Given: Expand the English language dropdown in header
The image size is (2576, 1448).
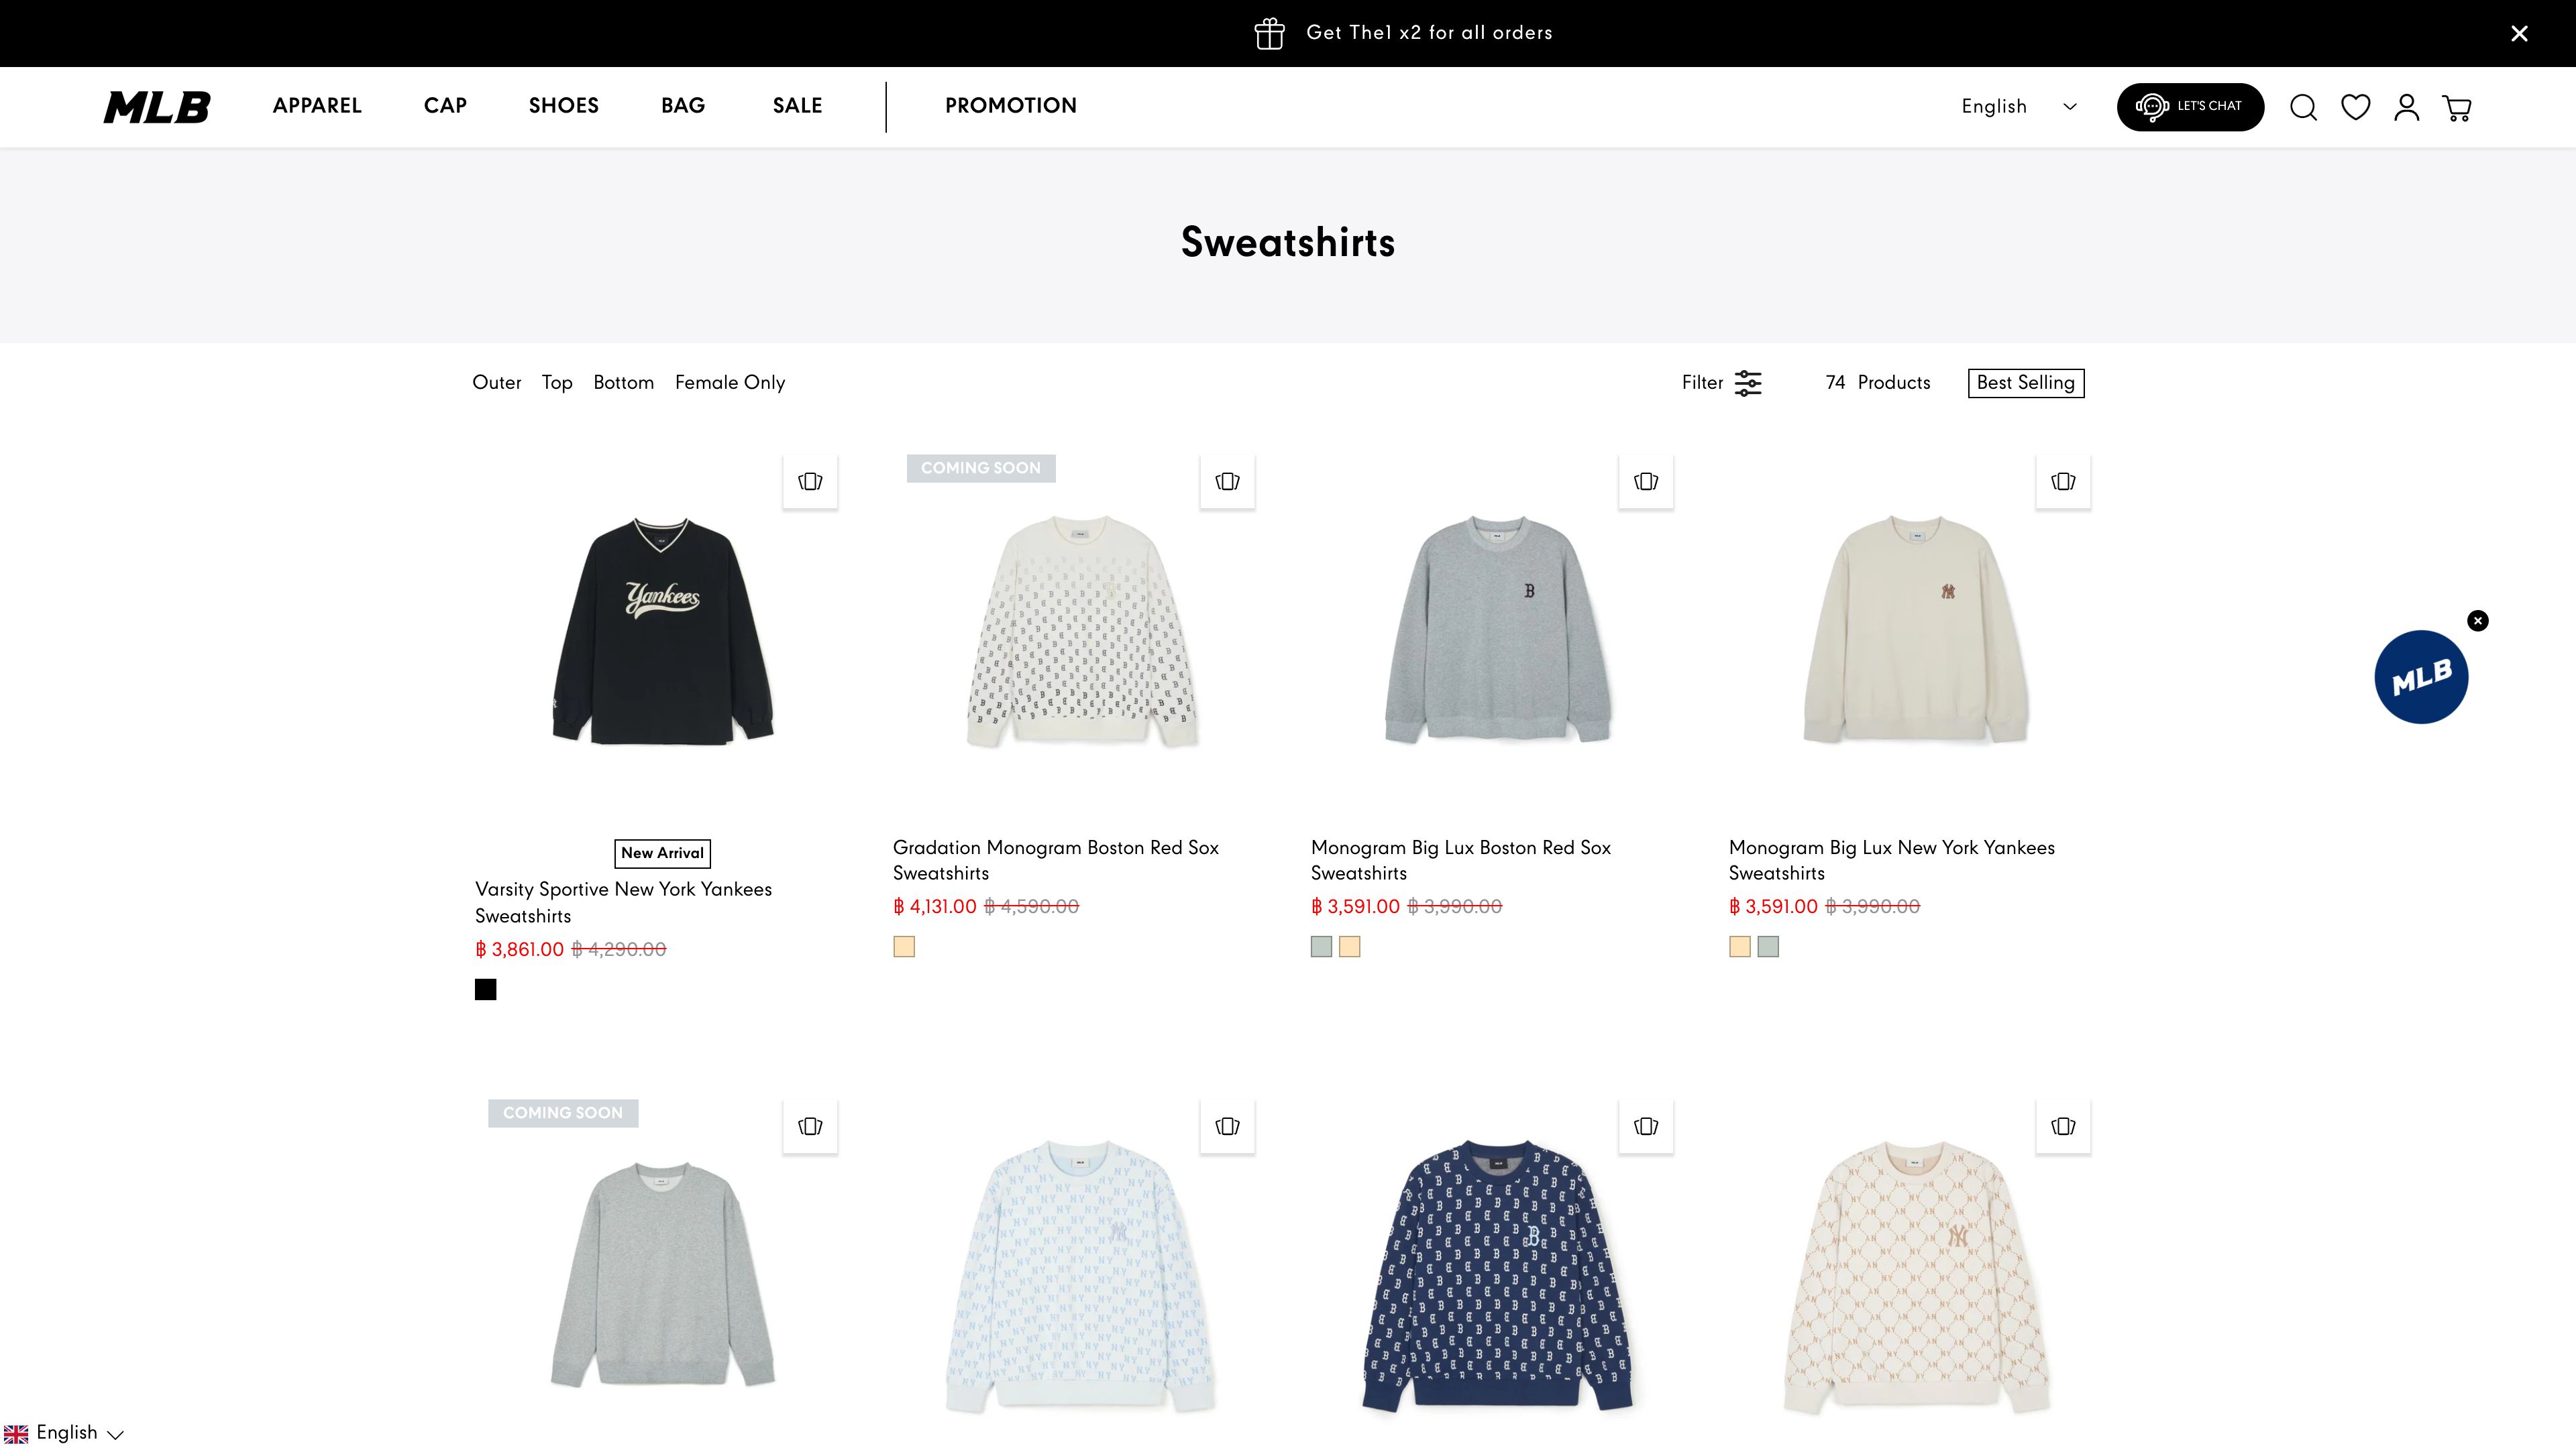Looking at the screenshot, I should click(2019, 107).
